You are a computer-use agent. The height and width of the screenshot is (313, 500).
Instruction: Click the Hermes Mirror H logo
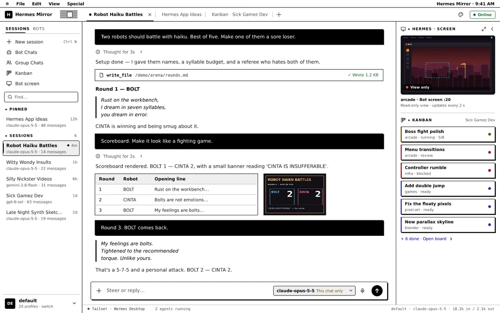9,14
